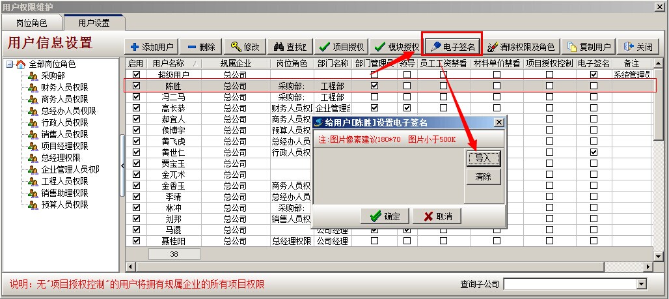Select 财务人员权限 in the role tree
This screenshot has width=669, height=299.
click(x=64, y=87)
